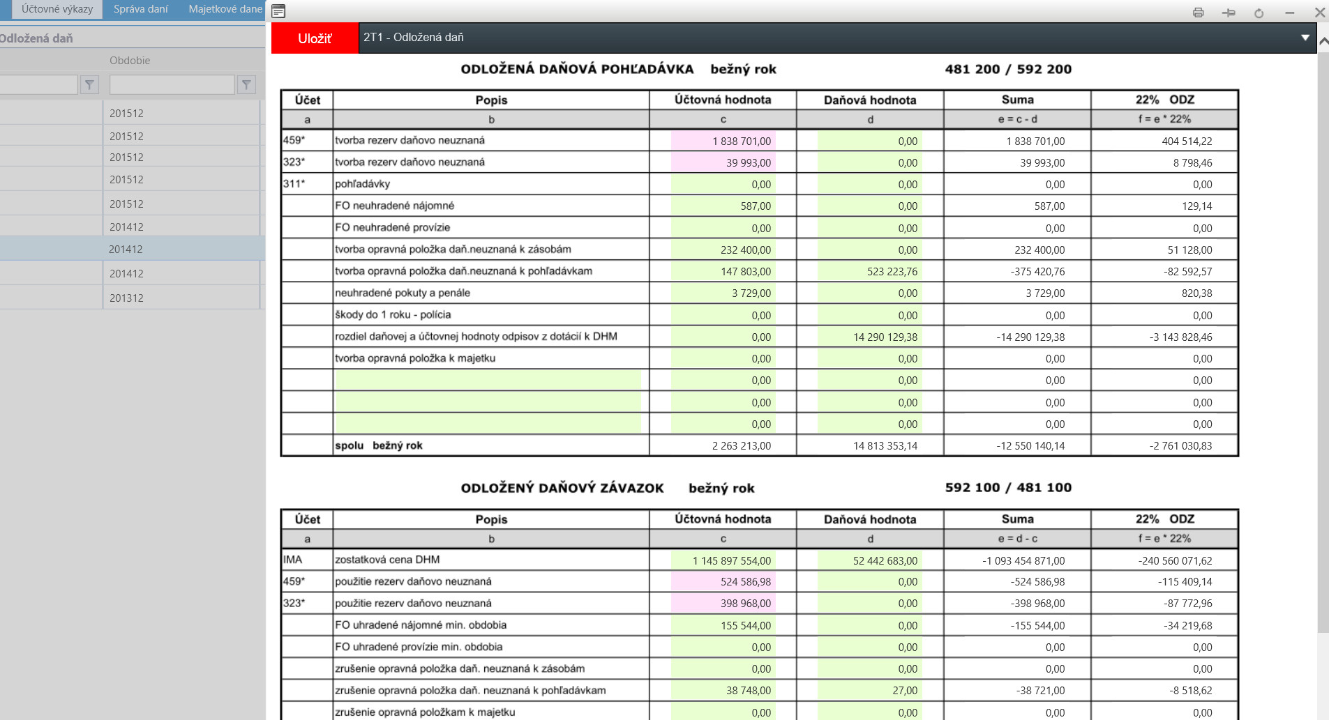This screenshot has width=1329, height=720.
Task: Click the 398 968,00 použitie rezerv cell
Action: pyautogui.click(x=723, y=603)
